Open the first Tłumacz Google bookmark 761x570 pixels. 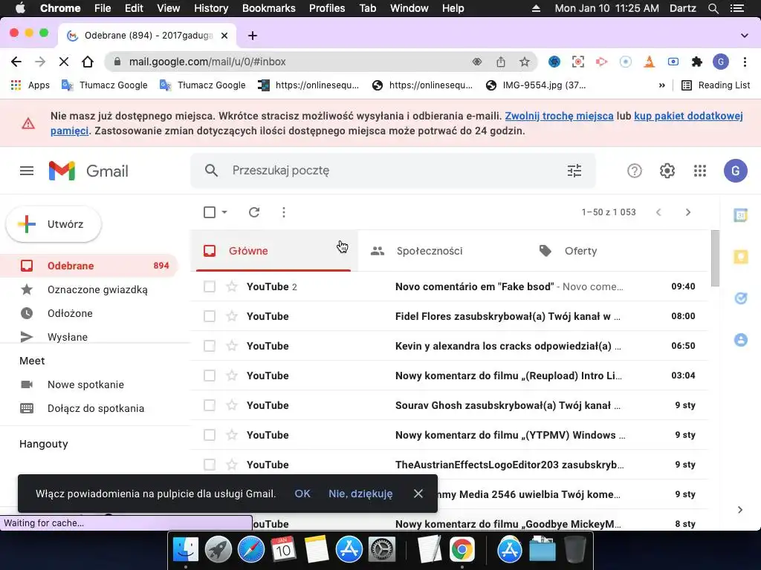pyautogui.click(x=104, y=85)
